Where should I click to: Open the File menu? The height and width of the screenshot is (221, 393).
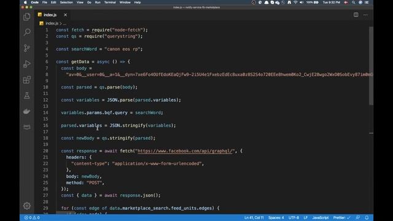point(45,2)
